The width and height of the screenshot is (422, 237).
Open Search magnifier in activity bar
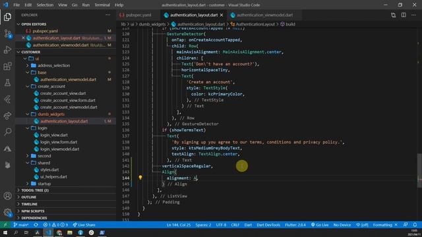click(7, 132)
